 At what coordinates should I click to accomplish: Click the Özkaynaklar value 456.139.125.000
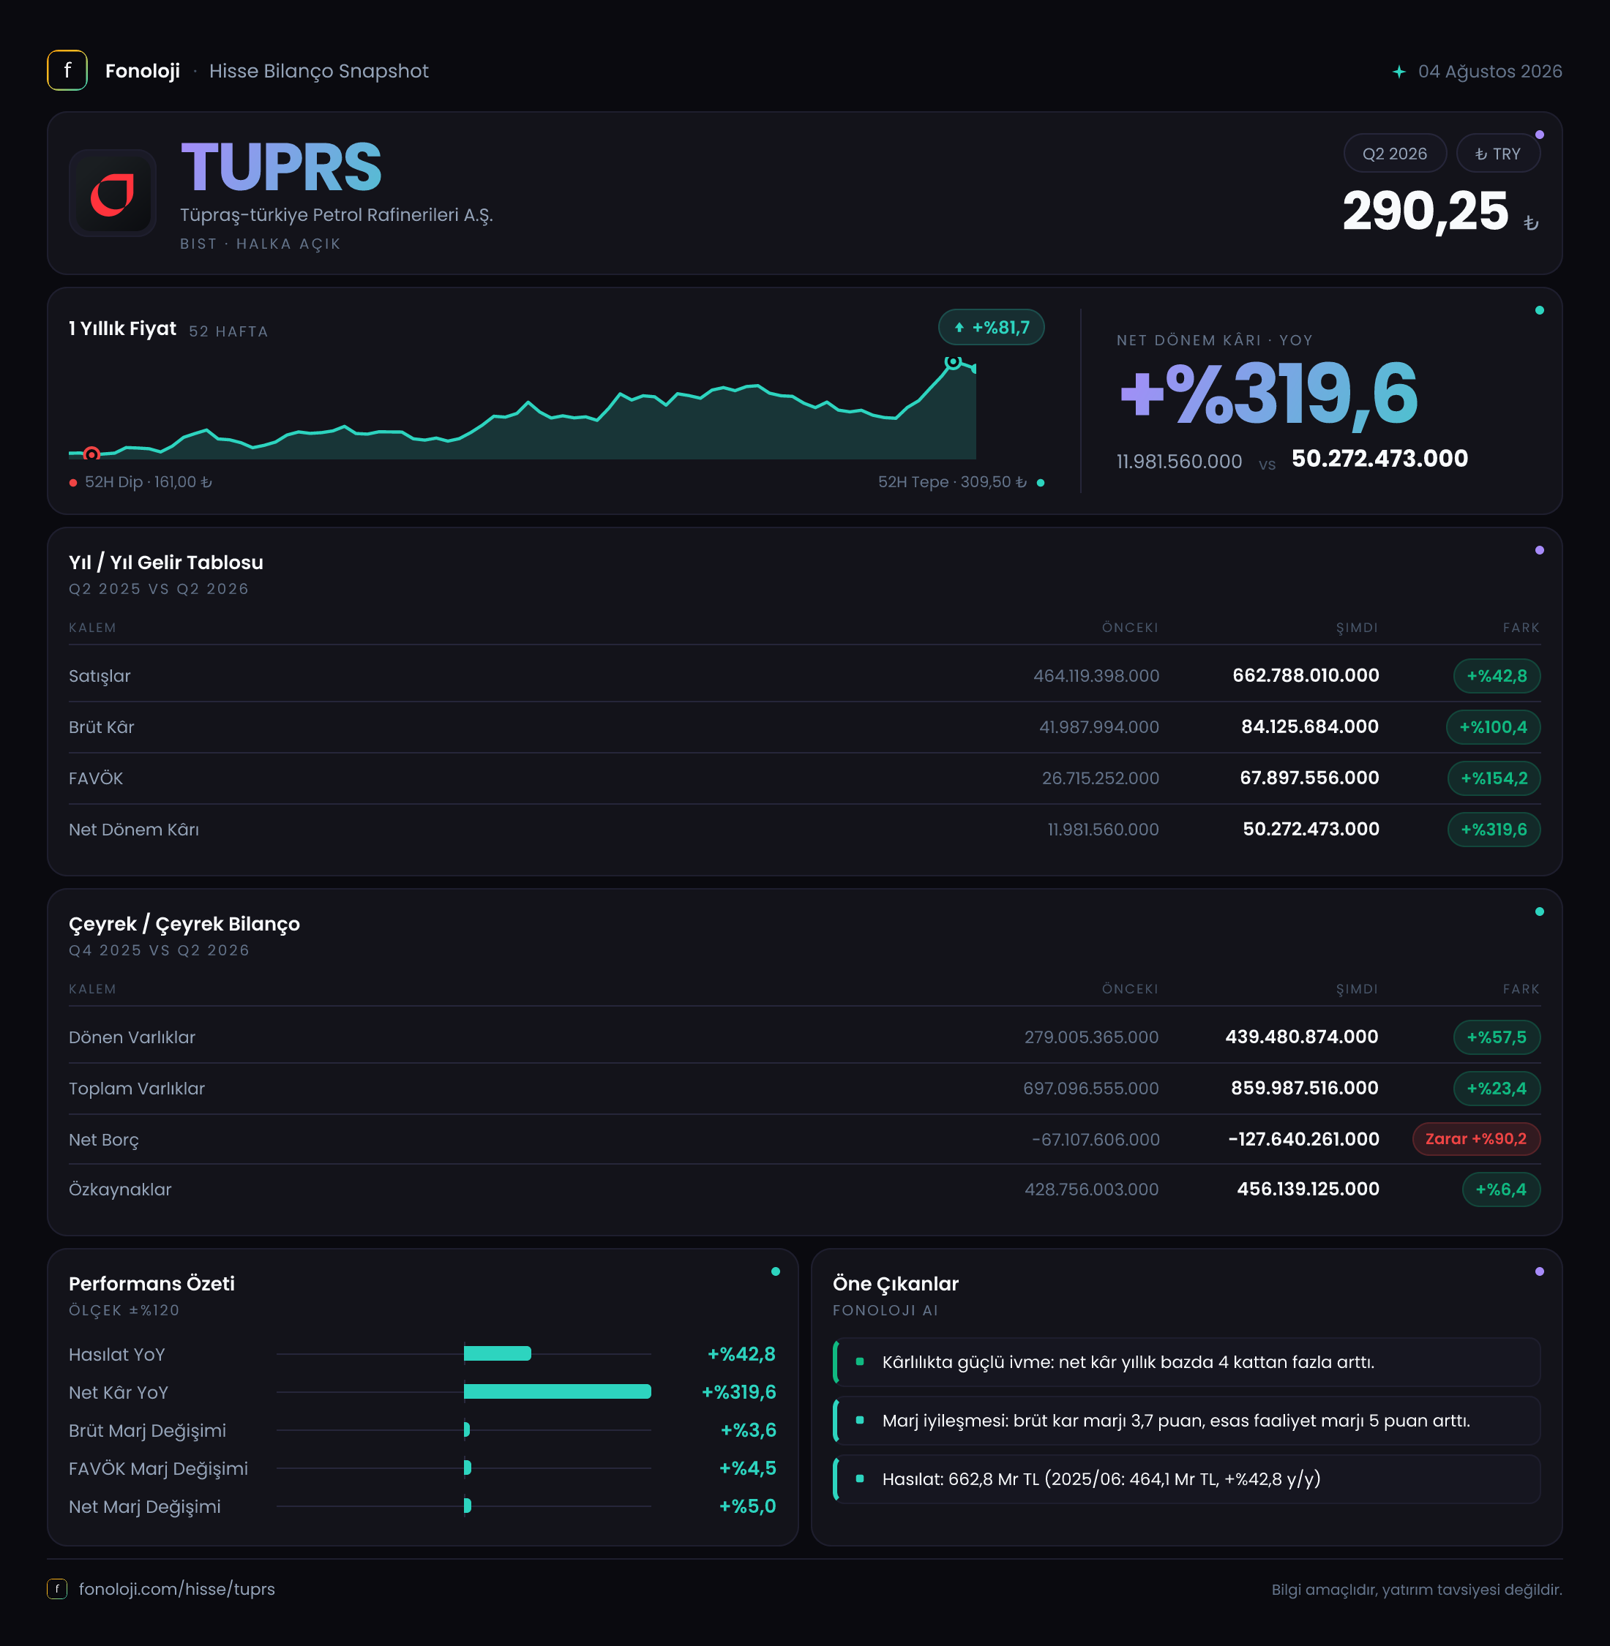tap(1308, 1190)
